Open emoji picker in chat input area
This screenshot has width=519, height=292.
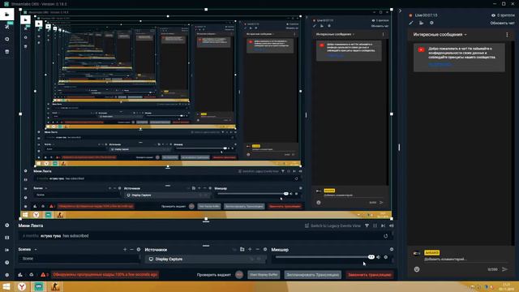(x=417, y=269)
